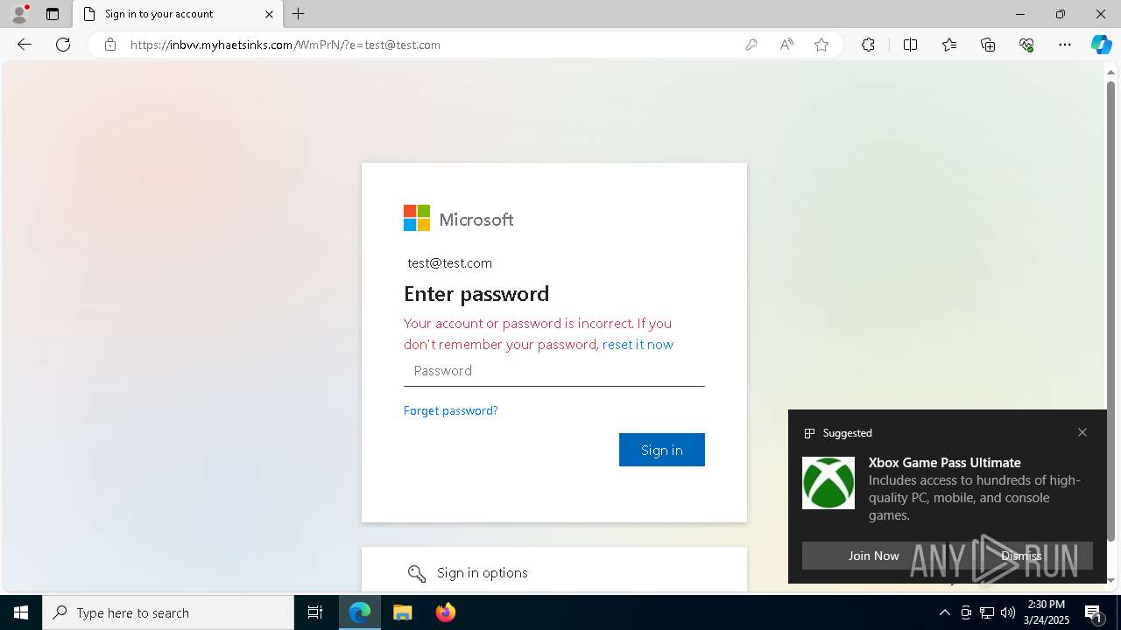Viewport: 1121px width, 630px height.
Task: Open Microsoft Edge from the taskbar
Action: pos(360,612)
